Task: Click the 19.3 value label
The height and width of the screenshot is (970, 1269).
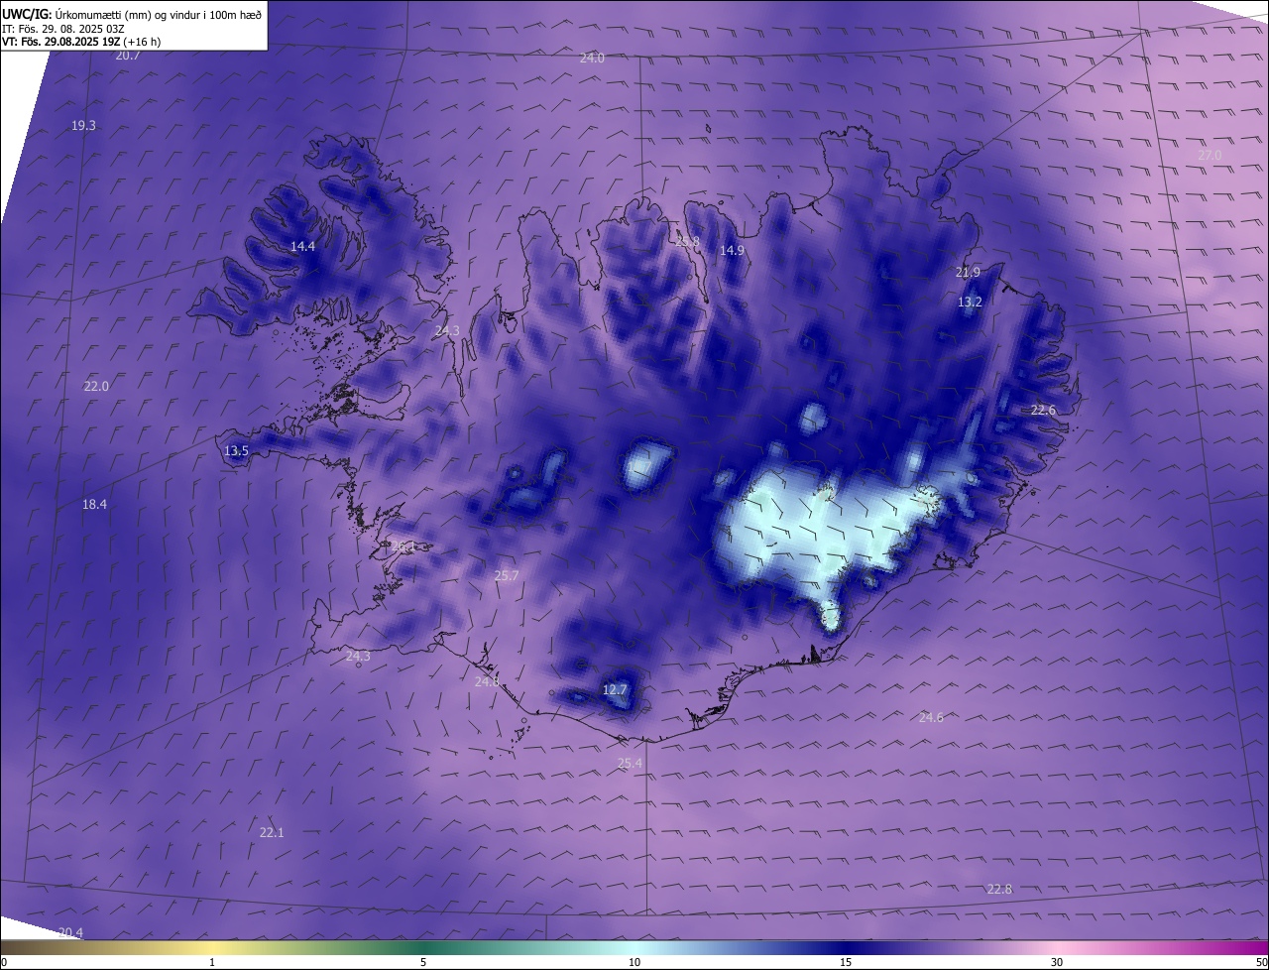Action: coord(83,126)
